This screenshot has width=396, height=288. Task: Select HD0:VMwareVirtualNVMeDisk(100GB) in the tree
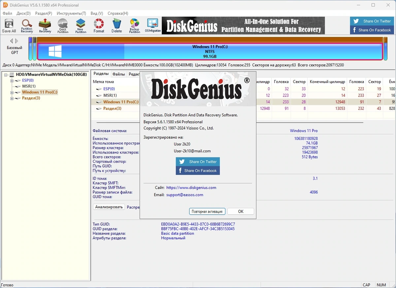51,74
